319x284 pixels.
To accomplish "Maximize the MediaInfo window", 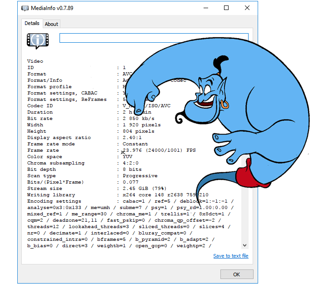I will (226, 8).
